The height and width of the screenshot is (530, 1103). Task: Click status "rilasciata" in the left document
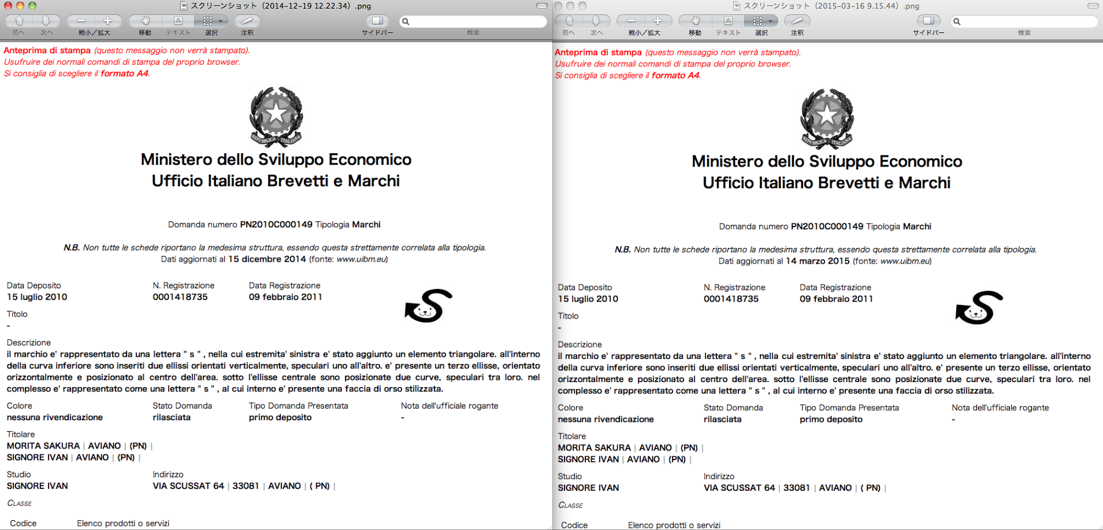(x=172, y=417)
